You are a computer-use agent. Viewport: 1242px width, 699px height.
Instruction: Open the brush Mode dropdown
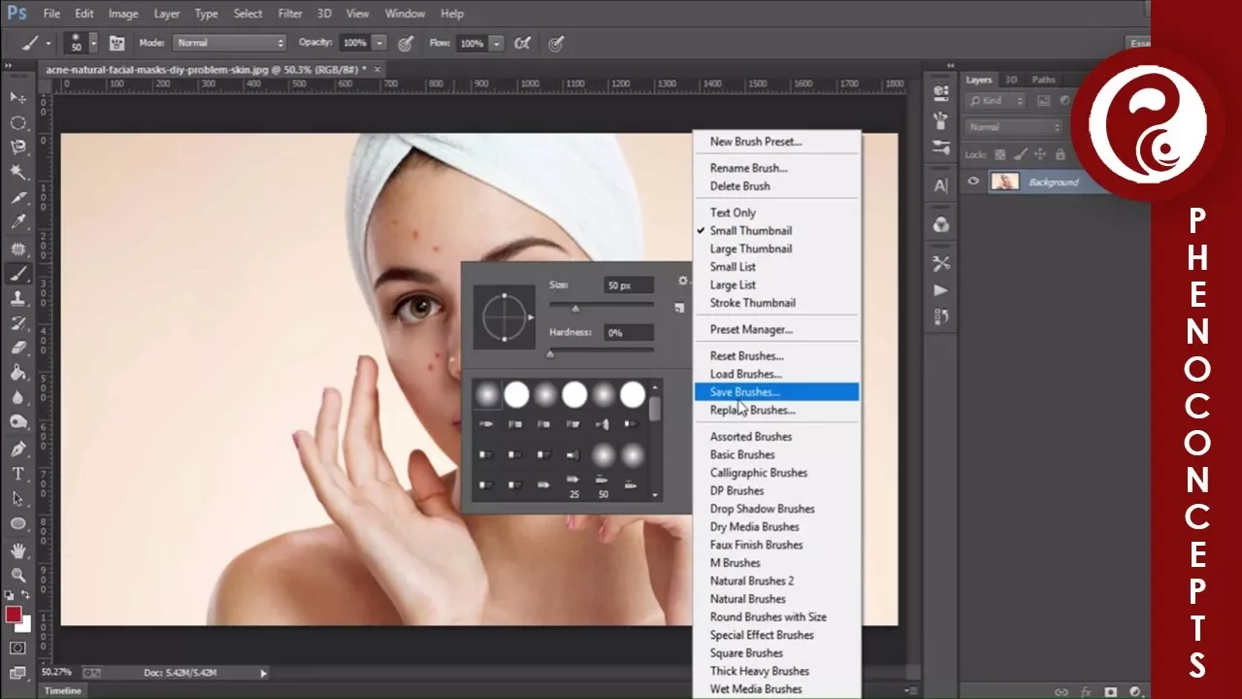pos(229,43)
